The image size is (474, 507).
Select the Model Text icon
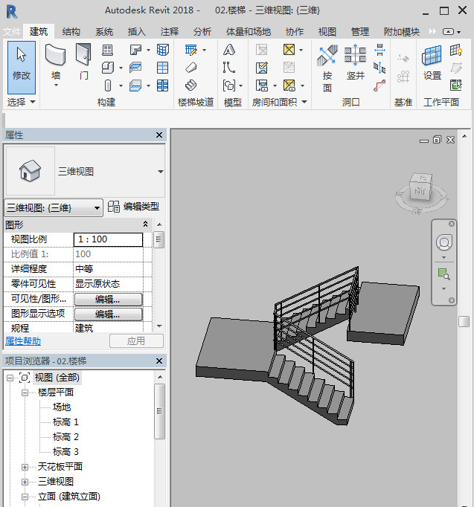(228, 50)
